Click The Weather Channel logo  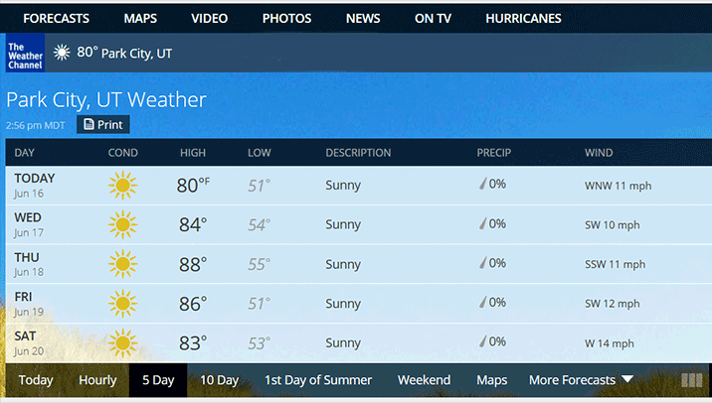click(25, 54)
